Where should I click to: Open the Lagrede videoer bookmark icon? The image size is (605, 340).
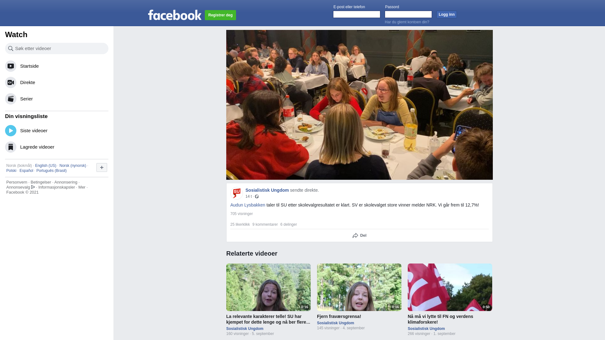[11, 147]
